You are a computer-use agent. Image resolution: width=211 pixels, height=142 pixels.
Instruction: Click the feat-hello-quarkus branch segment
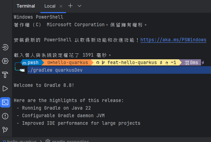click(x=136, y=63)
